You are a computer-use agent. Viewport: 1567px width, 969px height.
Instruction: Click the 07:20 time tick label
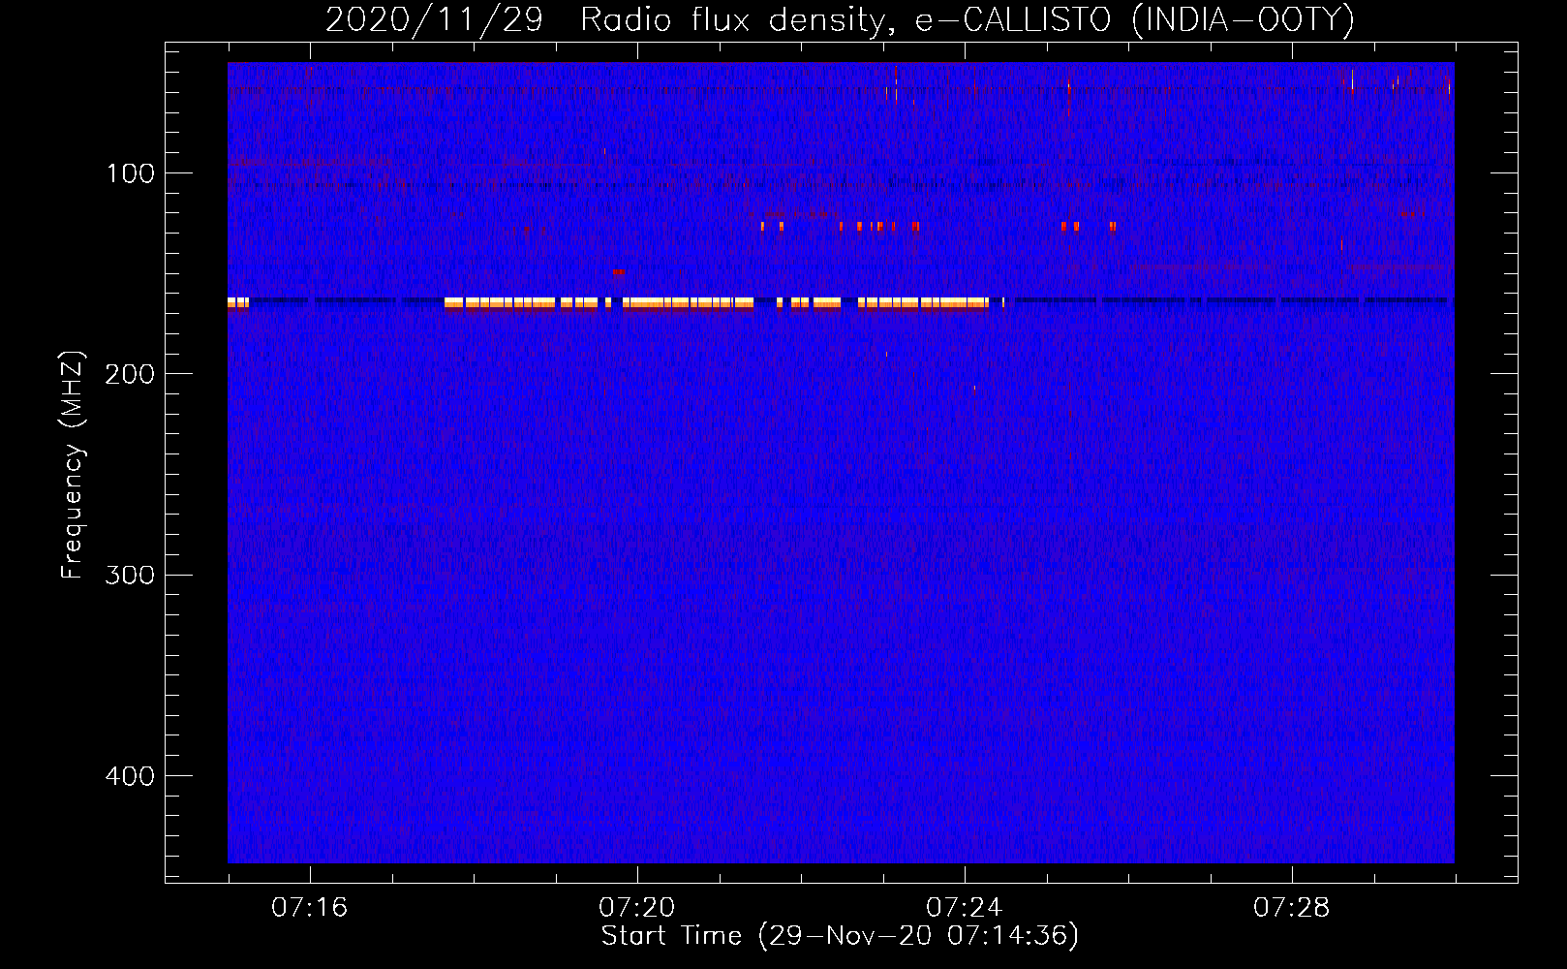click(637, 908)
